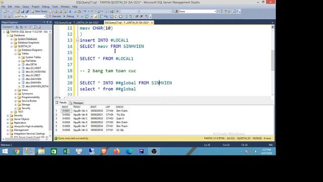323x182 pixels.
Task: Switch to the Results tab
Action: click(61, 103)
